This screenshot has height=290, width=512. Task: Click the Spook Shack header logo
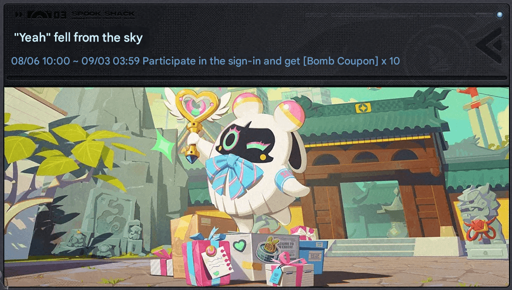pos(103,15)
